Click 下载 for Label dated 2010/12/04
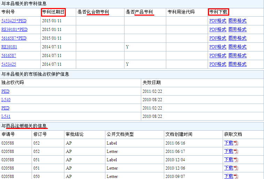The height and width of the screenshot is (179, 264). pyautogui.click(x=229, y=160)
